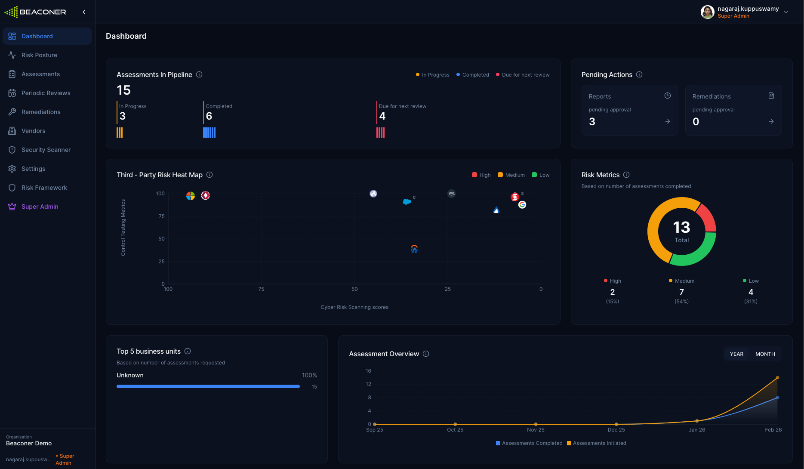Click the Google vendor icon on heat map

tap(522, 205)
